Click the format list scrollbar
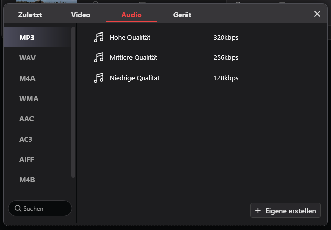 tap(73, 102)
